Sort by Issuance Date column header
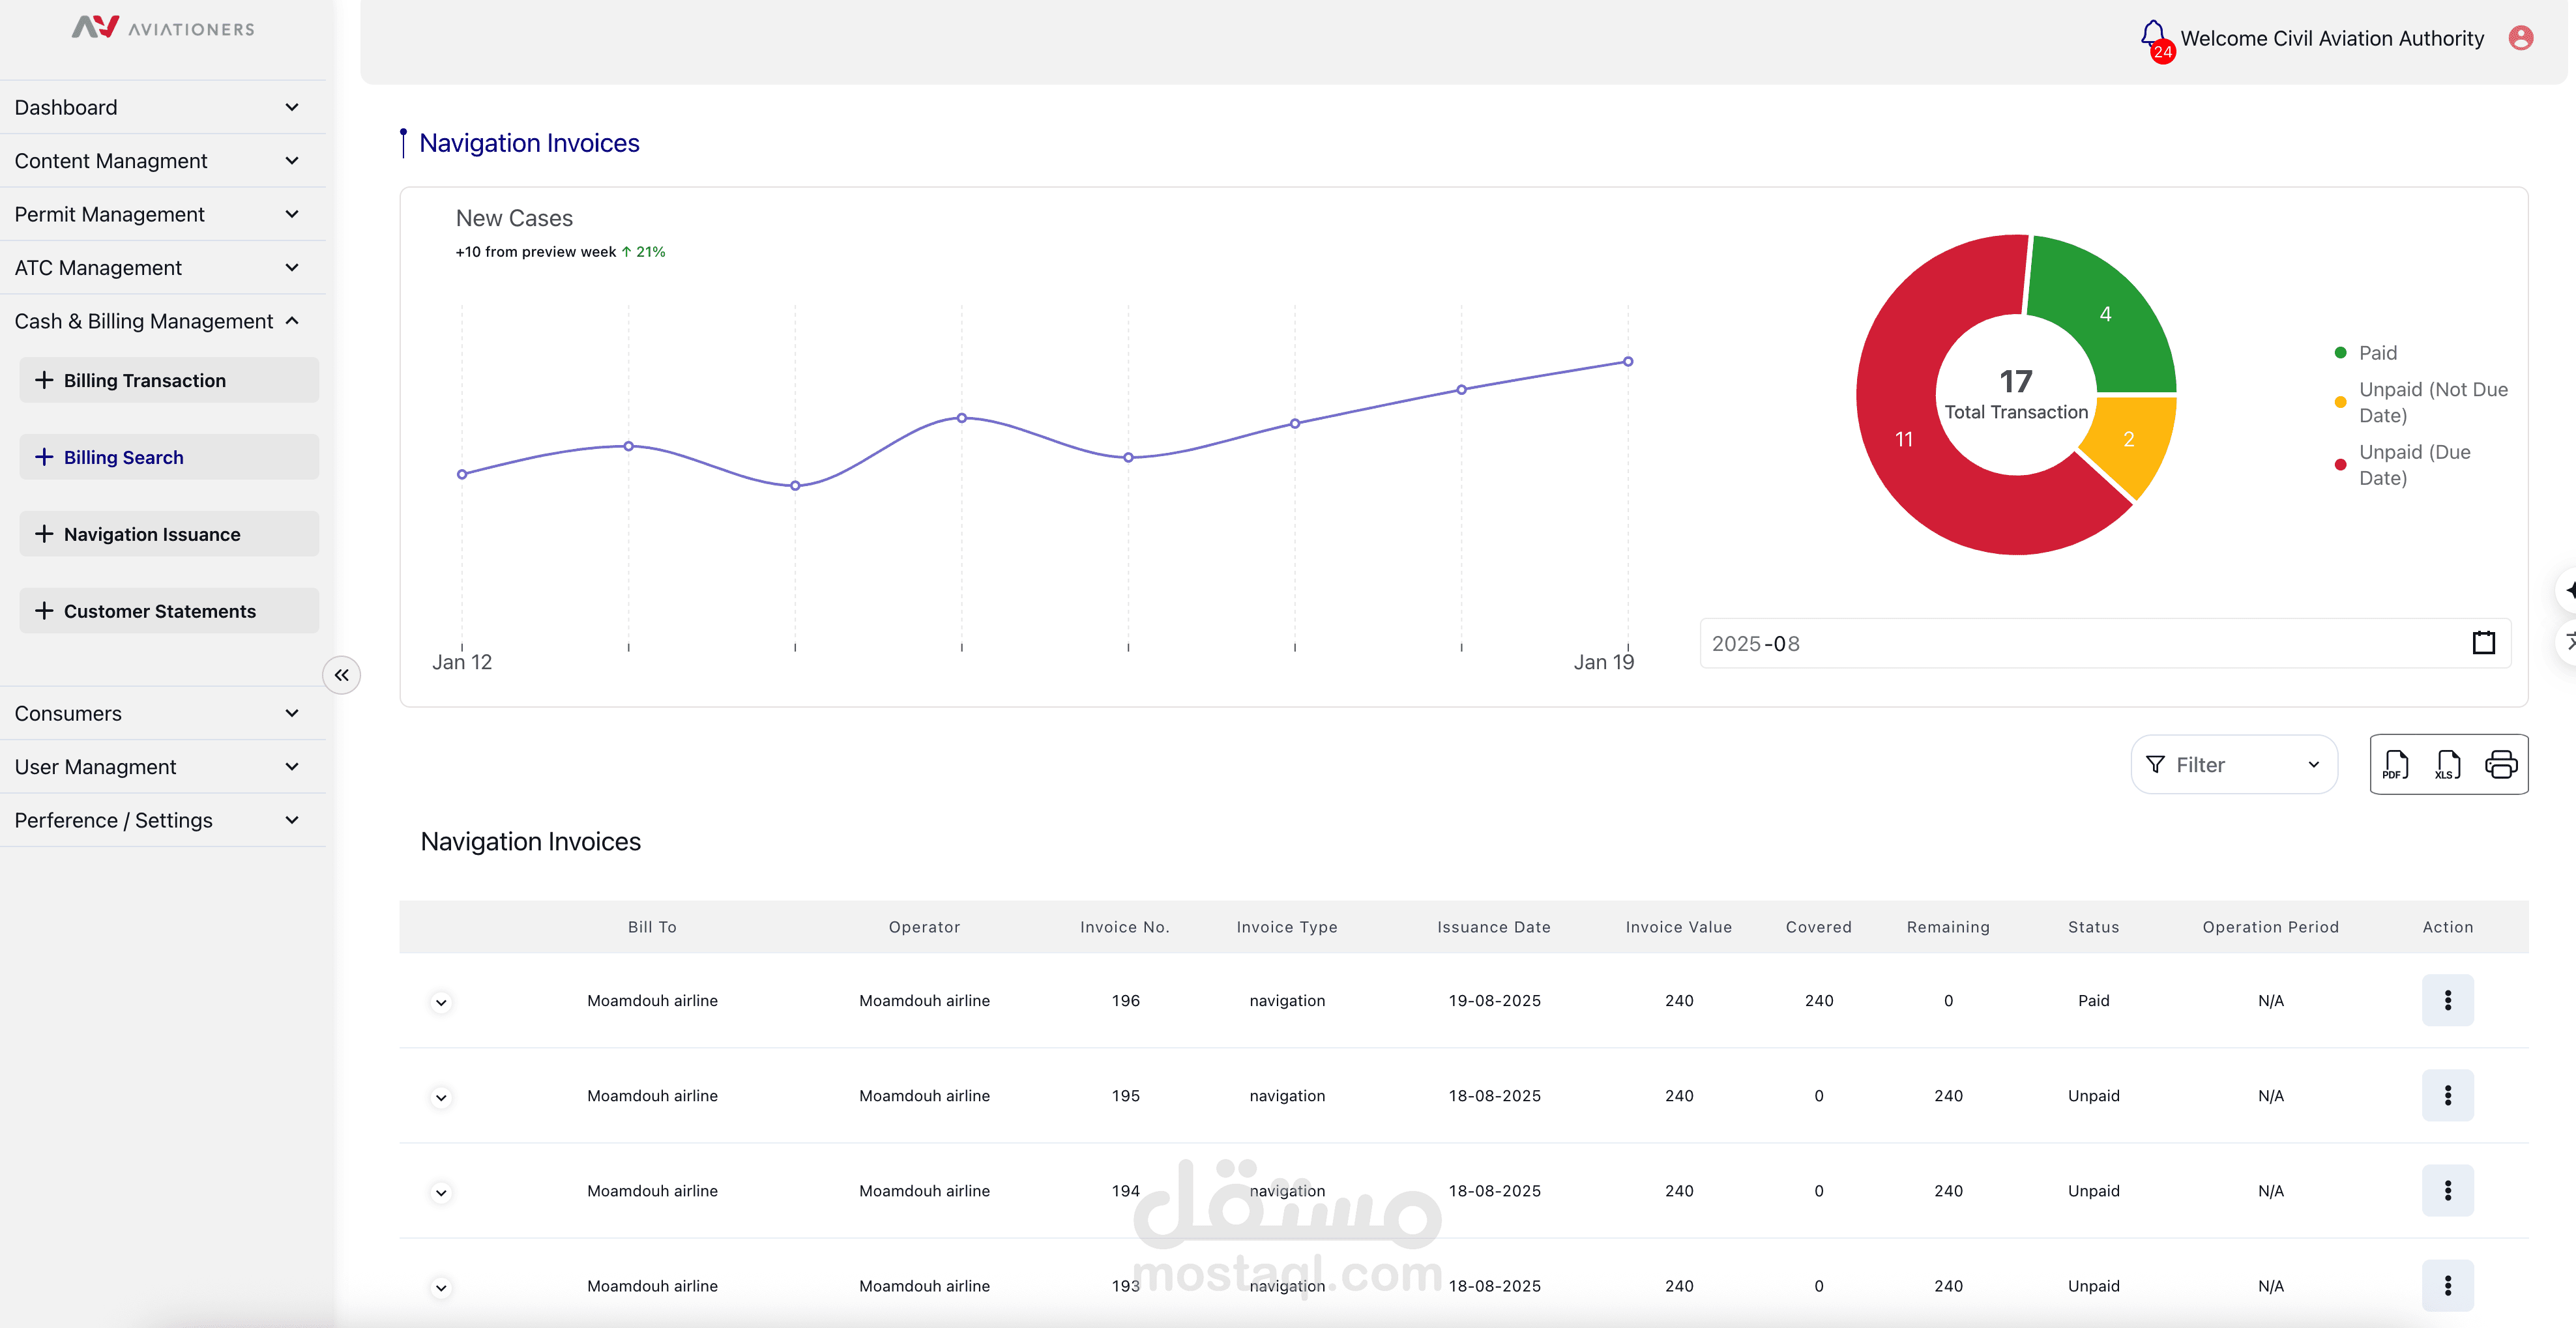Screen dimensions: 2576x1328 click(x=1494, y=927)
